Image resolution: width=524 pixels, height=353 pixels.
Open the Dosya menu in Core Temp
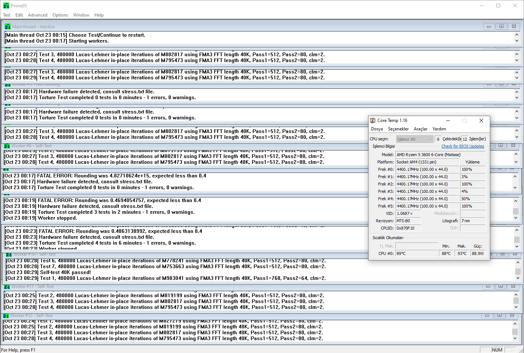coord(377,129)
